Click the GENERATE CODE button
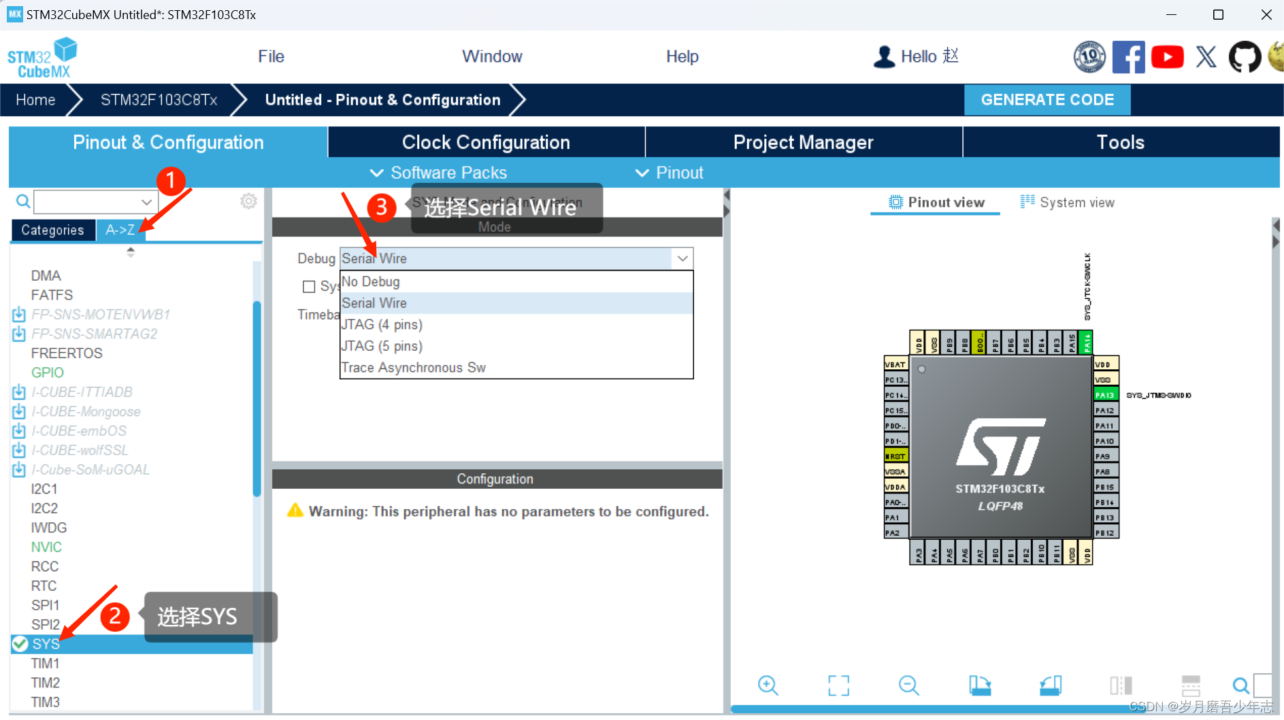 point(1047,100)
